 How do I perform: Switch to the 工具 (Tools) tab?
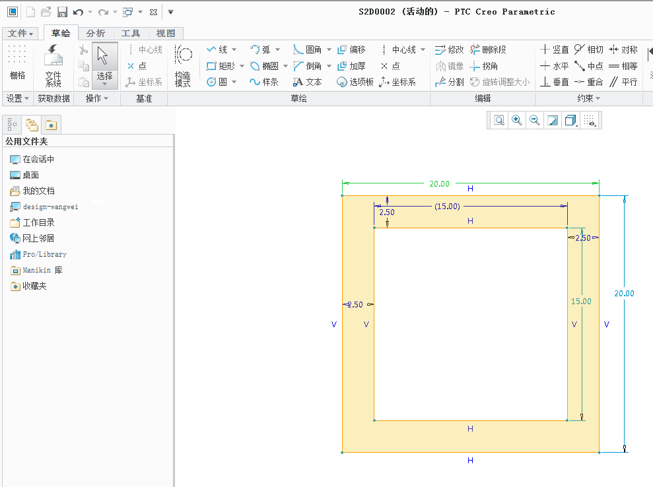point(131,33)
